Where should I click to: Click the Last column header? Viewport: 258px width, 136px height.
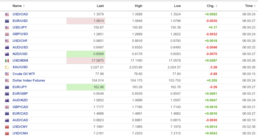pos(100,6)
